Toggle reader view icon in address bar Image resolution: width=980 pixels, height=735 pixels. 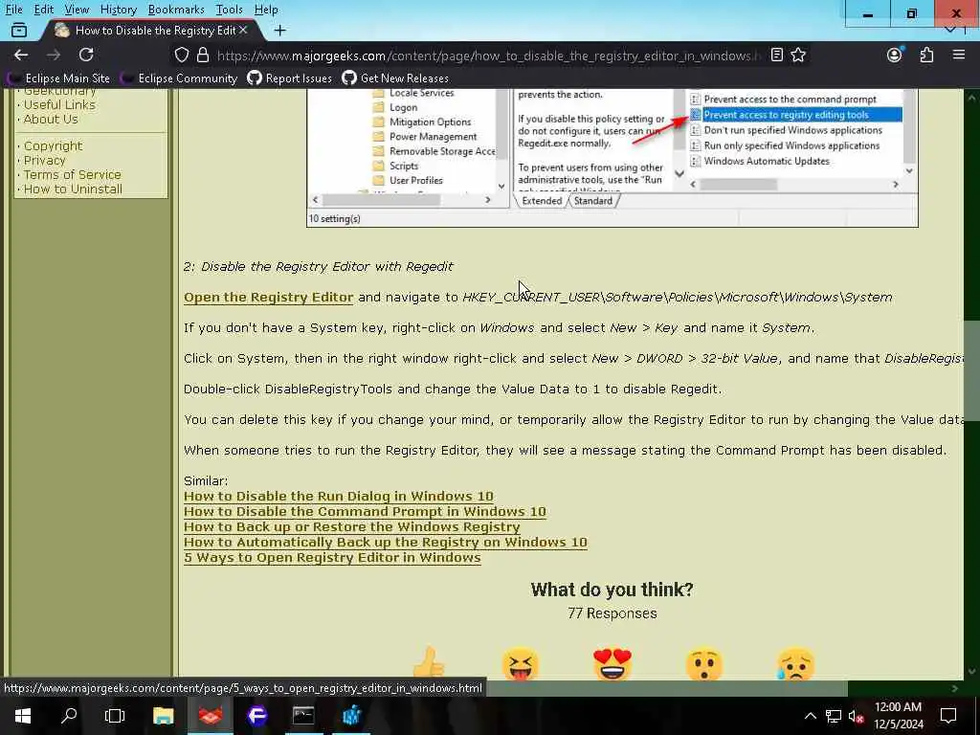click(x=776, y=55)
